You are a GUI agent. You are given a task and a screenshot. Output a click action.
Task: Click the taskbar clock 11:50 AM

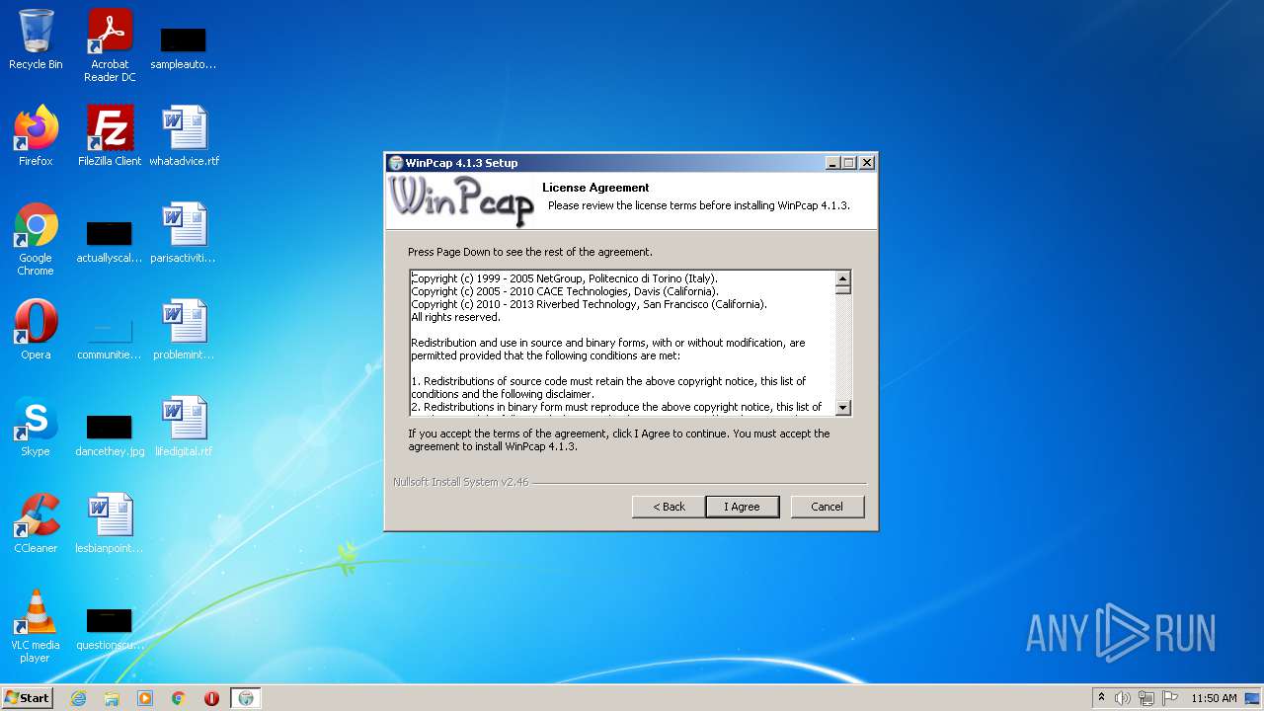coord(1214,698)
